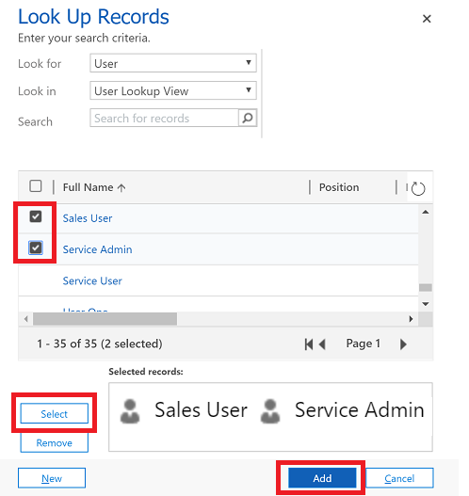469x496 pixels.
Task: Sort by the Full Name column header
Action: point(88,187)
